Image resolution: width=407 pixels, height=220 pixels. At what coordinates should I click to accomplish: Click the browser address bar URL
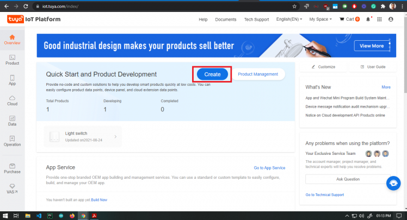coord(60,7)
